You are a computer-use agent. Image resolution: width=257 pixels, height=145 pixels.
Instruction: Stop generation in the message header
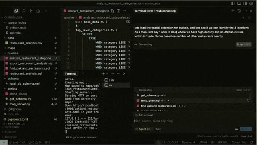pyautogui.click(x=243, y=45)
